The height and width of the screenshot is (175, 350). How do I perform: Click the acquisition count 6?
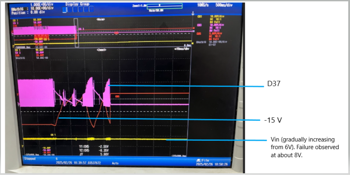57,159
